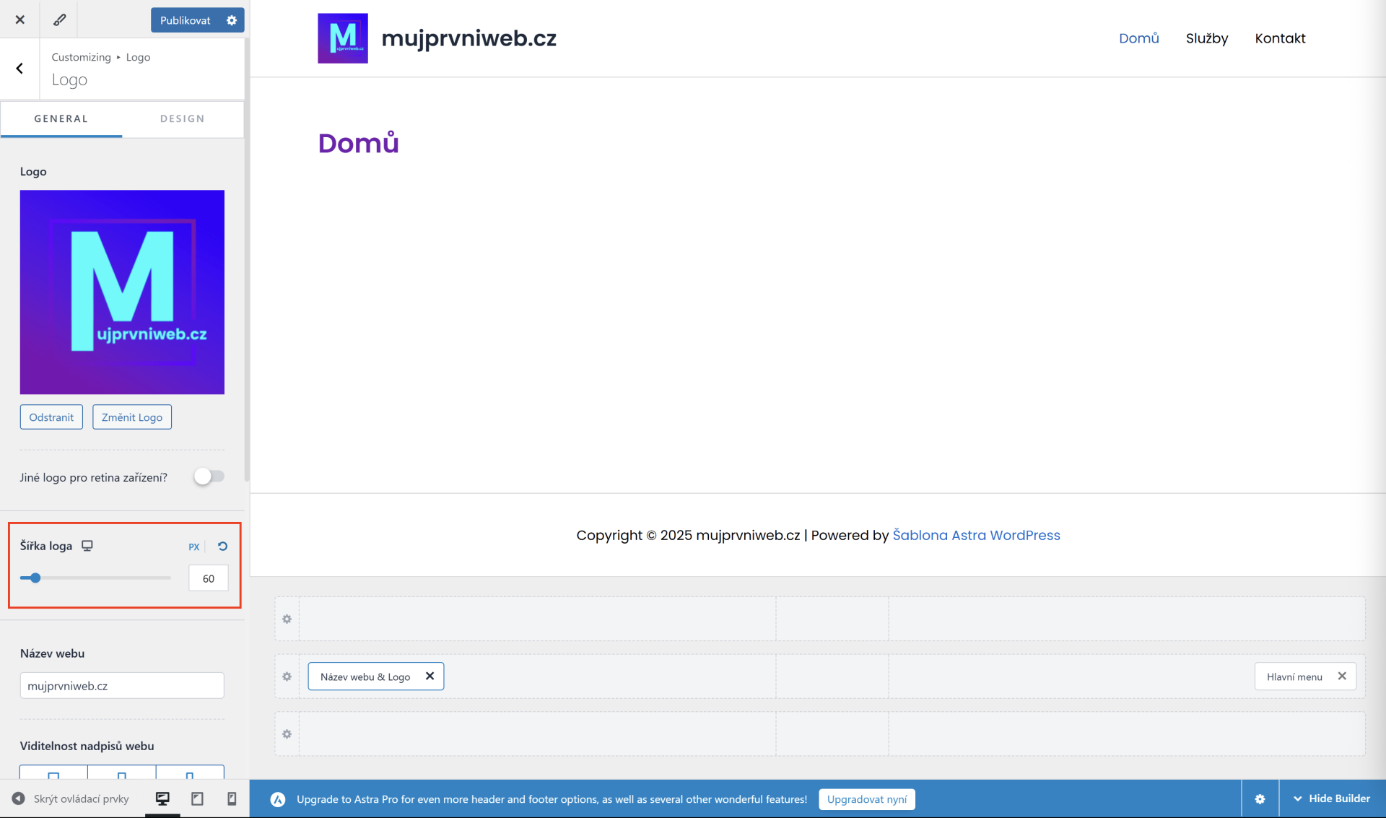
Task: Switch to the DESIGN tab
Action: point(183,118)
